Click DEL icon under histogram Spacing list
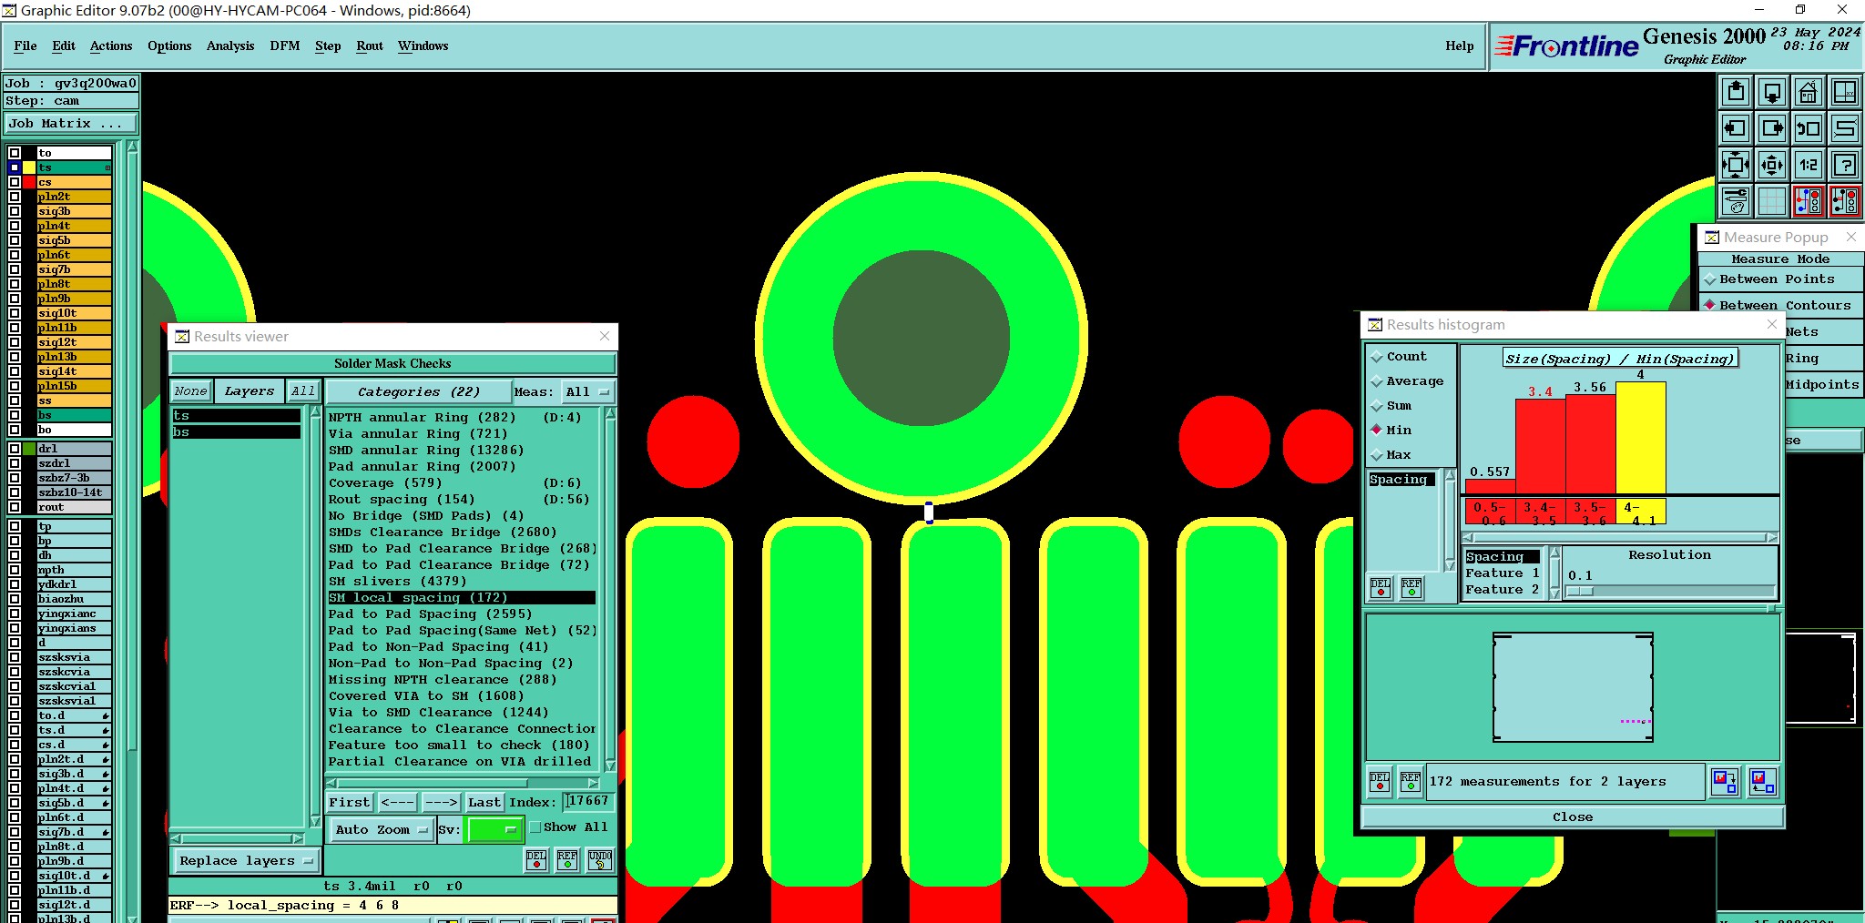Image resolution: width=1865 pixels, height=923 pixels. [x=1381, y=587]
